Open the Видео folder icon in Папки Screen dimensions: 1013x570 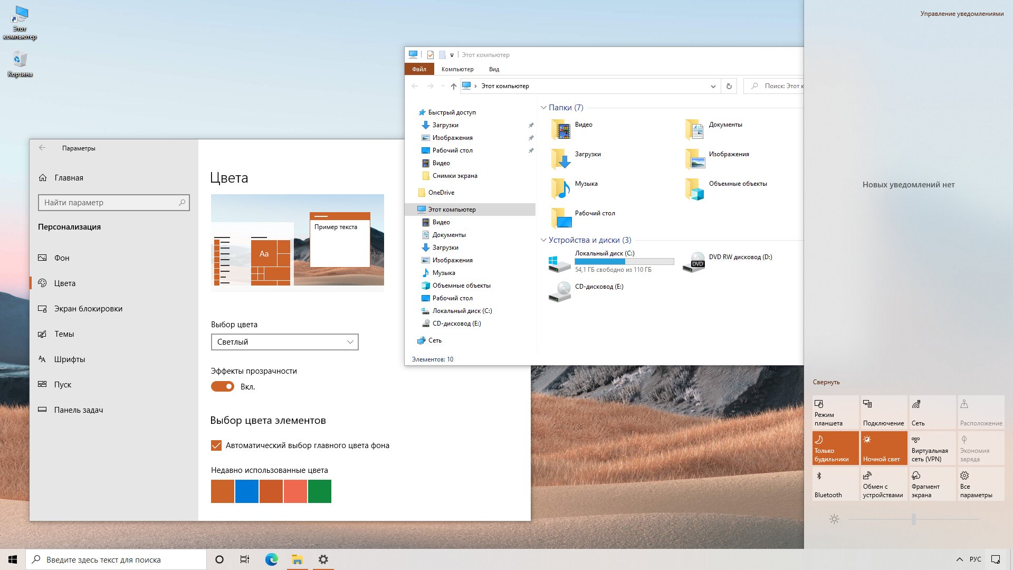[x=560, y=129]
